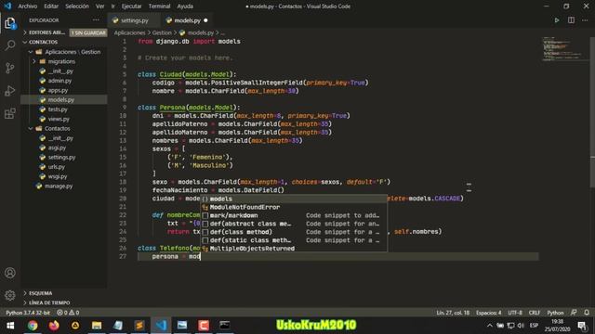Expand the Editores Abiertos section
This screenshot has height=334, width=595.
coord(46,33)
